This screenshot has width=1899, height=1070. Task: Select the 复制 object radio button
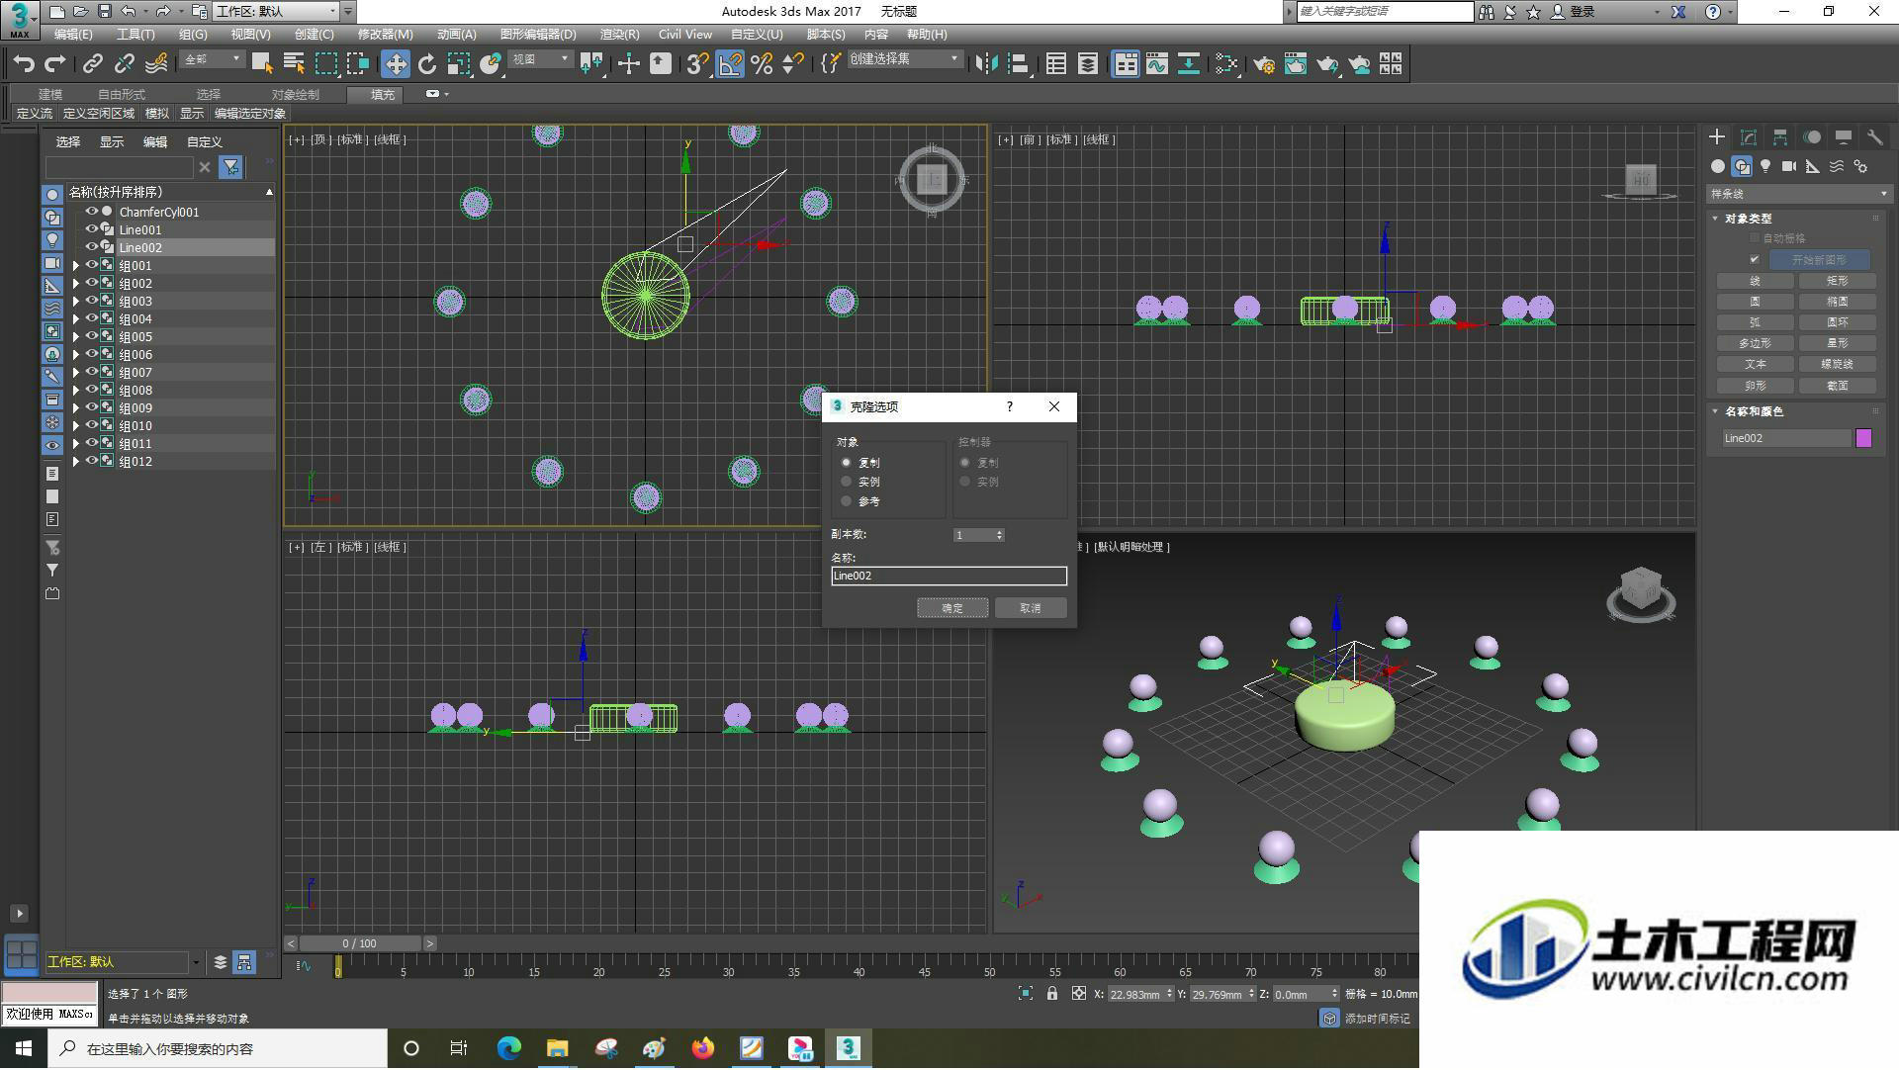pos(847,463)
